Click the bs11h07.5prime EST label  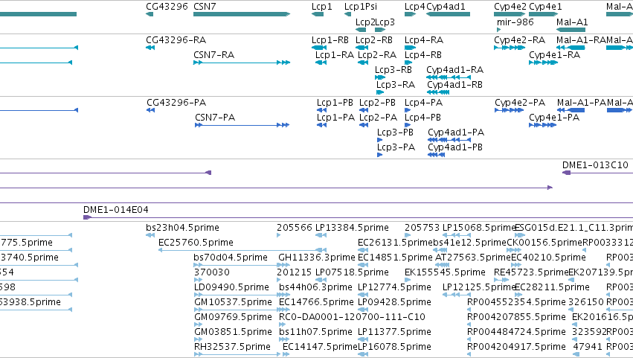315,333
